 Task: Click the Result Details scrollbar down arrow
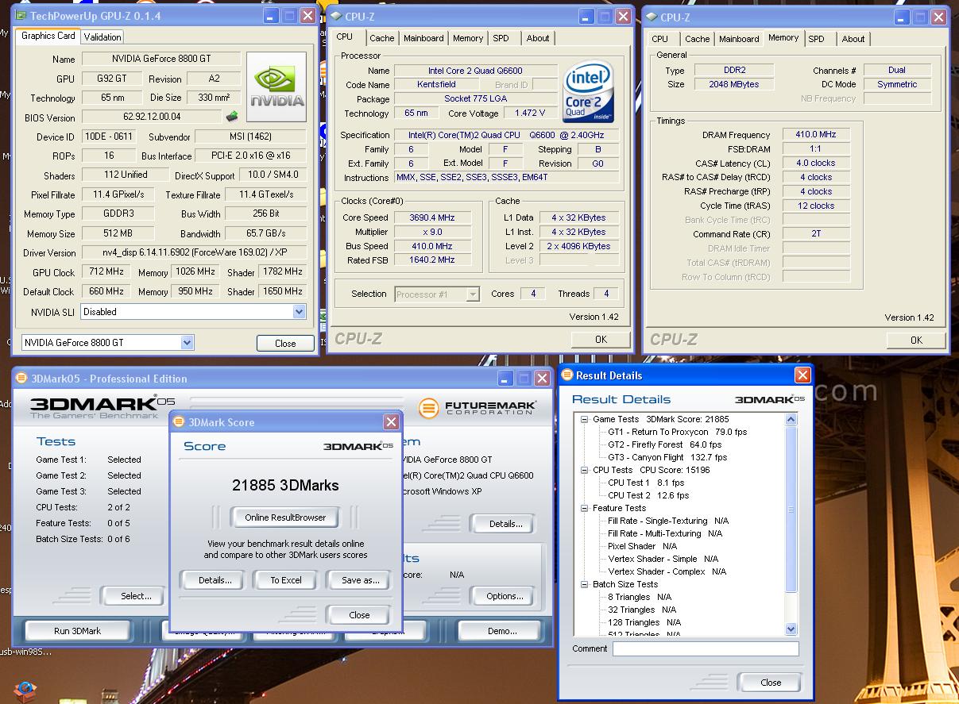point(791,629)
